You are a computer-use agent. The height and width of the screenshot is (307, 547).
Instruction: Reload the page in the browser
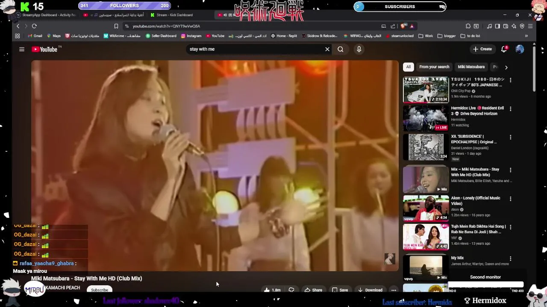click(34, 26)
